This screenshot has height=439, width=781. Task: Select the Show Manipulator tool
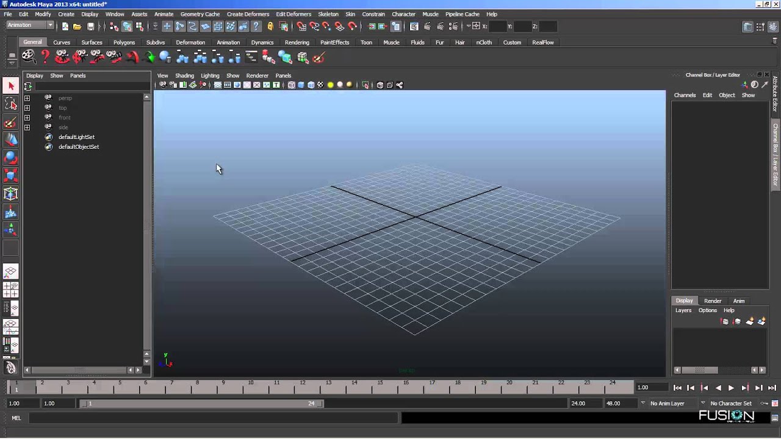pos(10,230)
